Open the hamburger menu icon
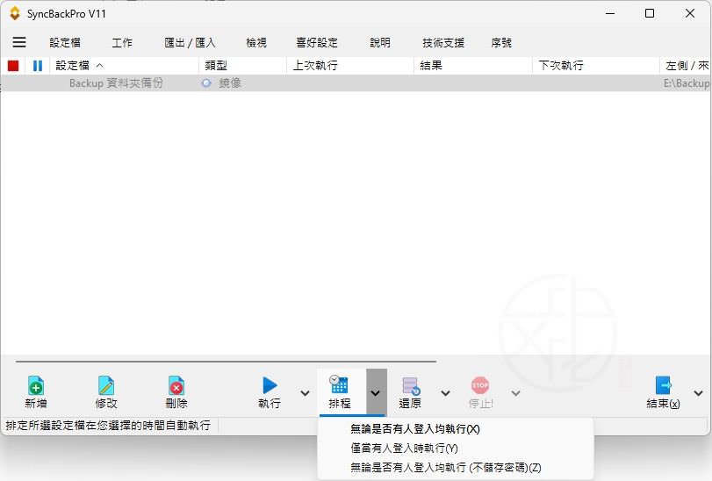 point(19,42)
